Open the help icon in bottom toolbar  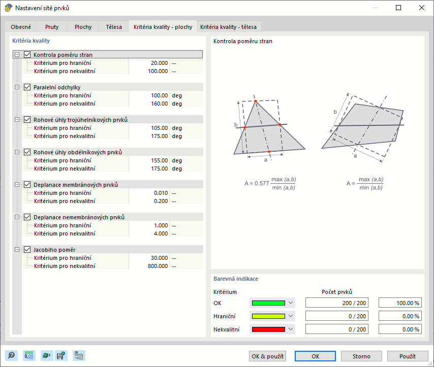11,355
